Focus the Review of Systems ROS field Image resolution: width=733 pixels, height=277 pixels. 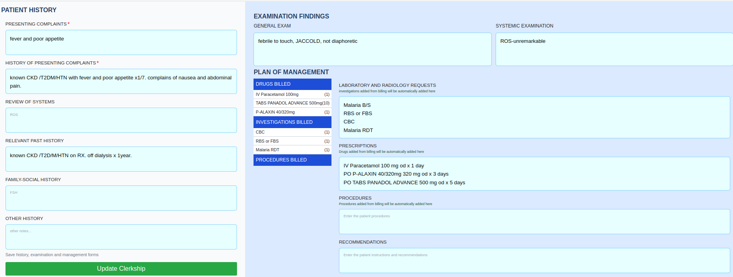pyautogui.click(x=121, y=120)
